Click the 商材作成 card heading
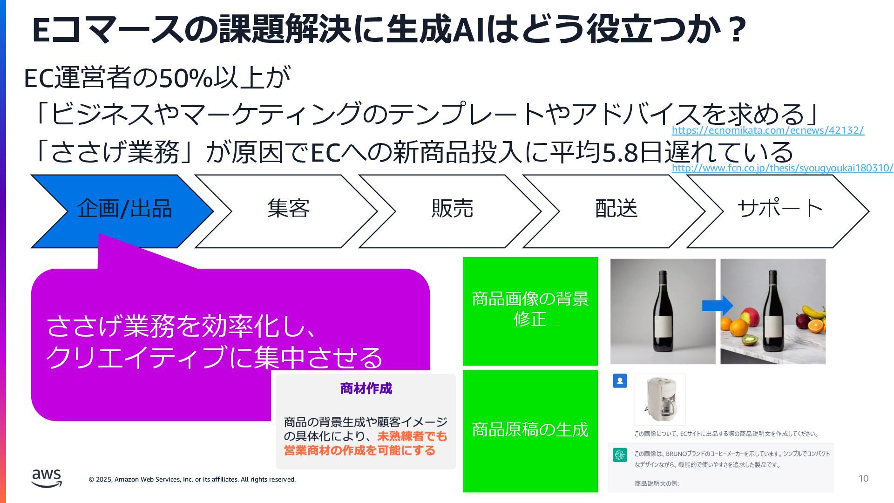This screenshot has width=894, height=503. pyautogui.click(x=366, y=388)
